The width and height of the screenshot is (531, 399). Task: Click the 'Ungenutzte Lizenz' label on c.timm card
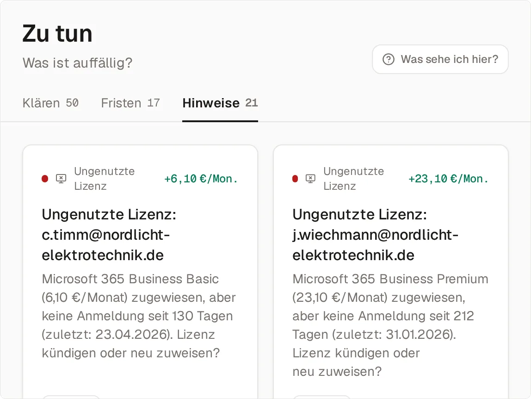(x=105, y=179)
